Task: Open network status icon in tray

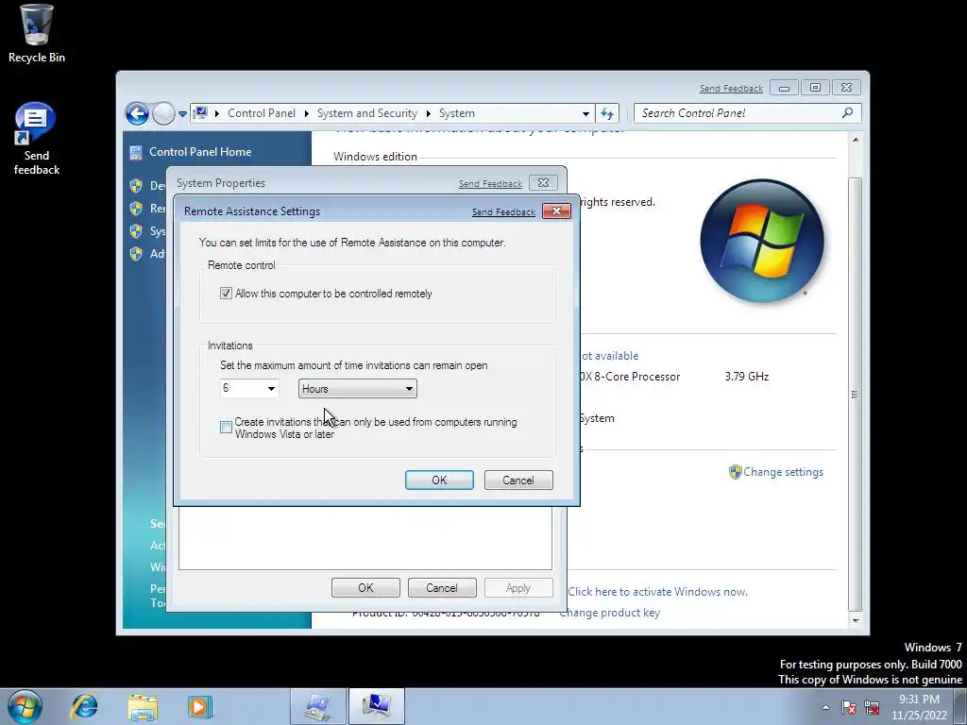Action: (872, 707)
